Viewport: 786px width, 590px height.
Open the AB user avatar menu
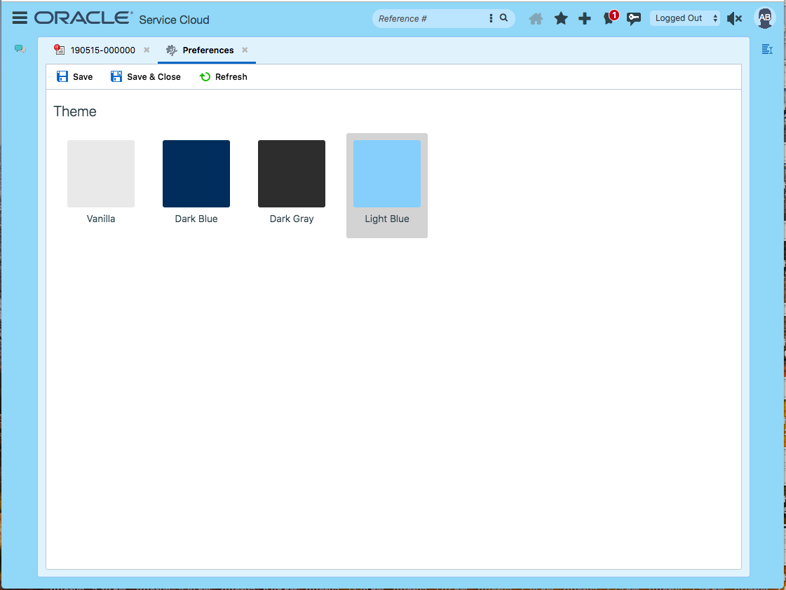pyautogui.click(x=764, y=18)
